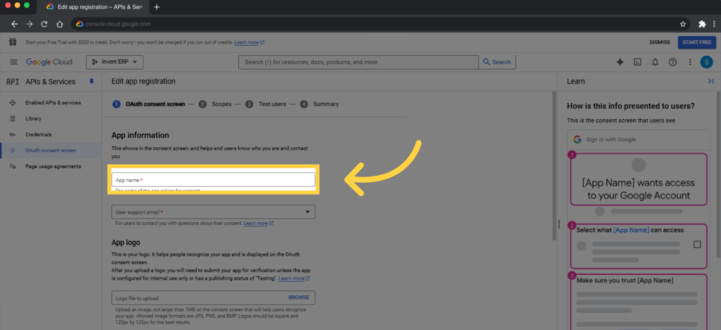Collapse the Learn panel
The width and height of the screenshot is (721, 330).
pyautogui.click(x=711, y=81)
